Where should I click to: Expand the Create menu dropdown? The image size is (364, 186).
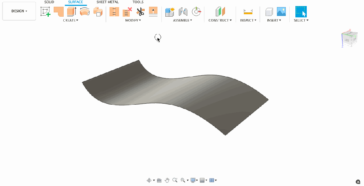[70, 20]
